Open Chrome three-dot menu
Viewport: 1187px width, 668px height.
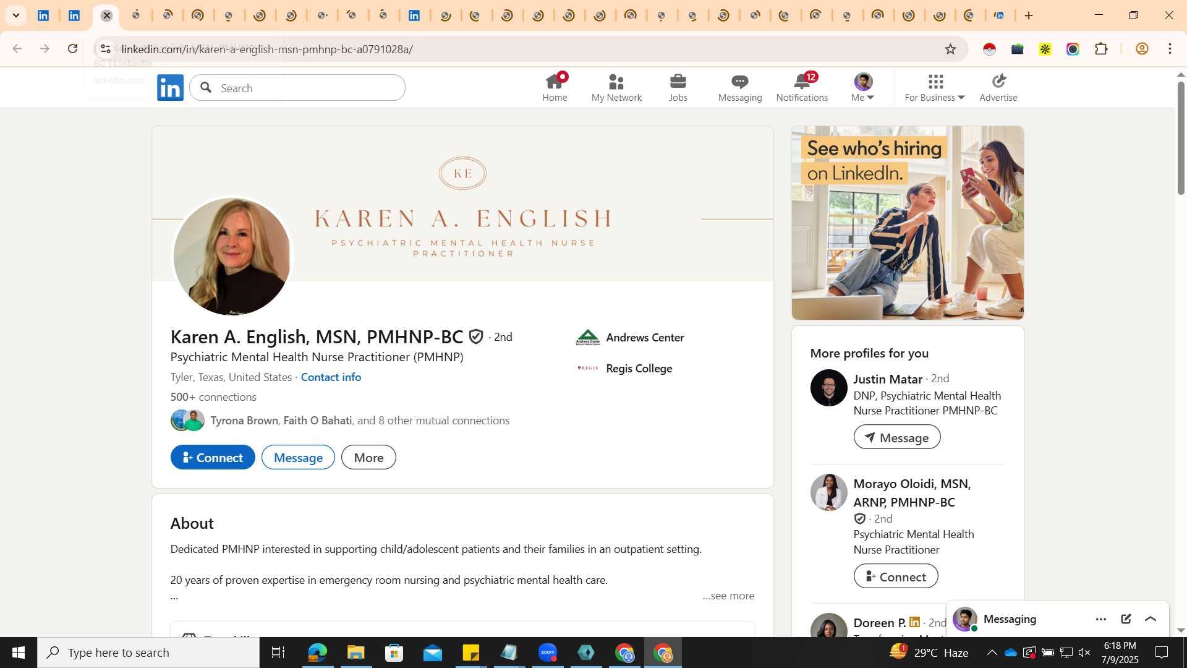(x=1170, y=49)
